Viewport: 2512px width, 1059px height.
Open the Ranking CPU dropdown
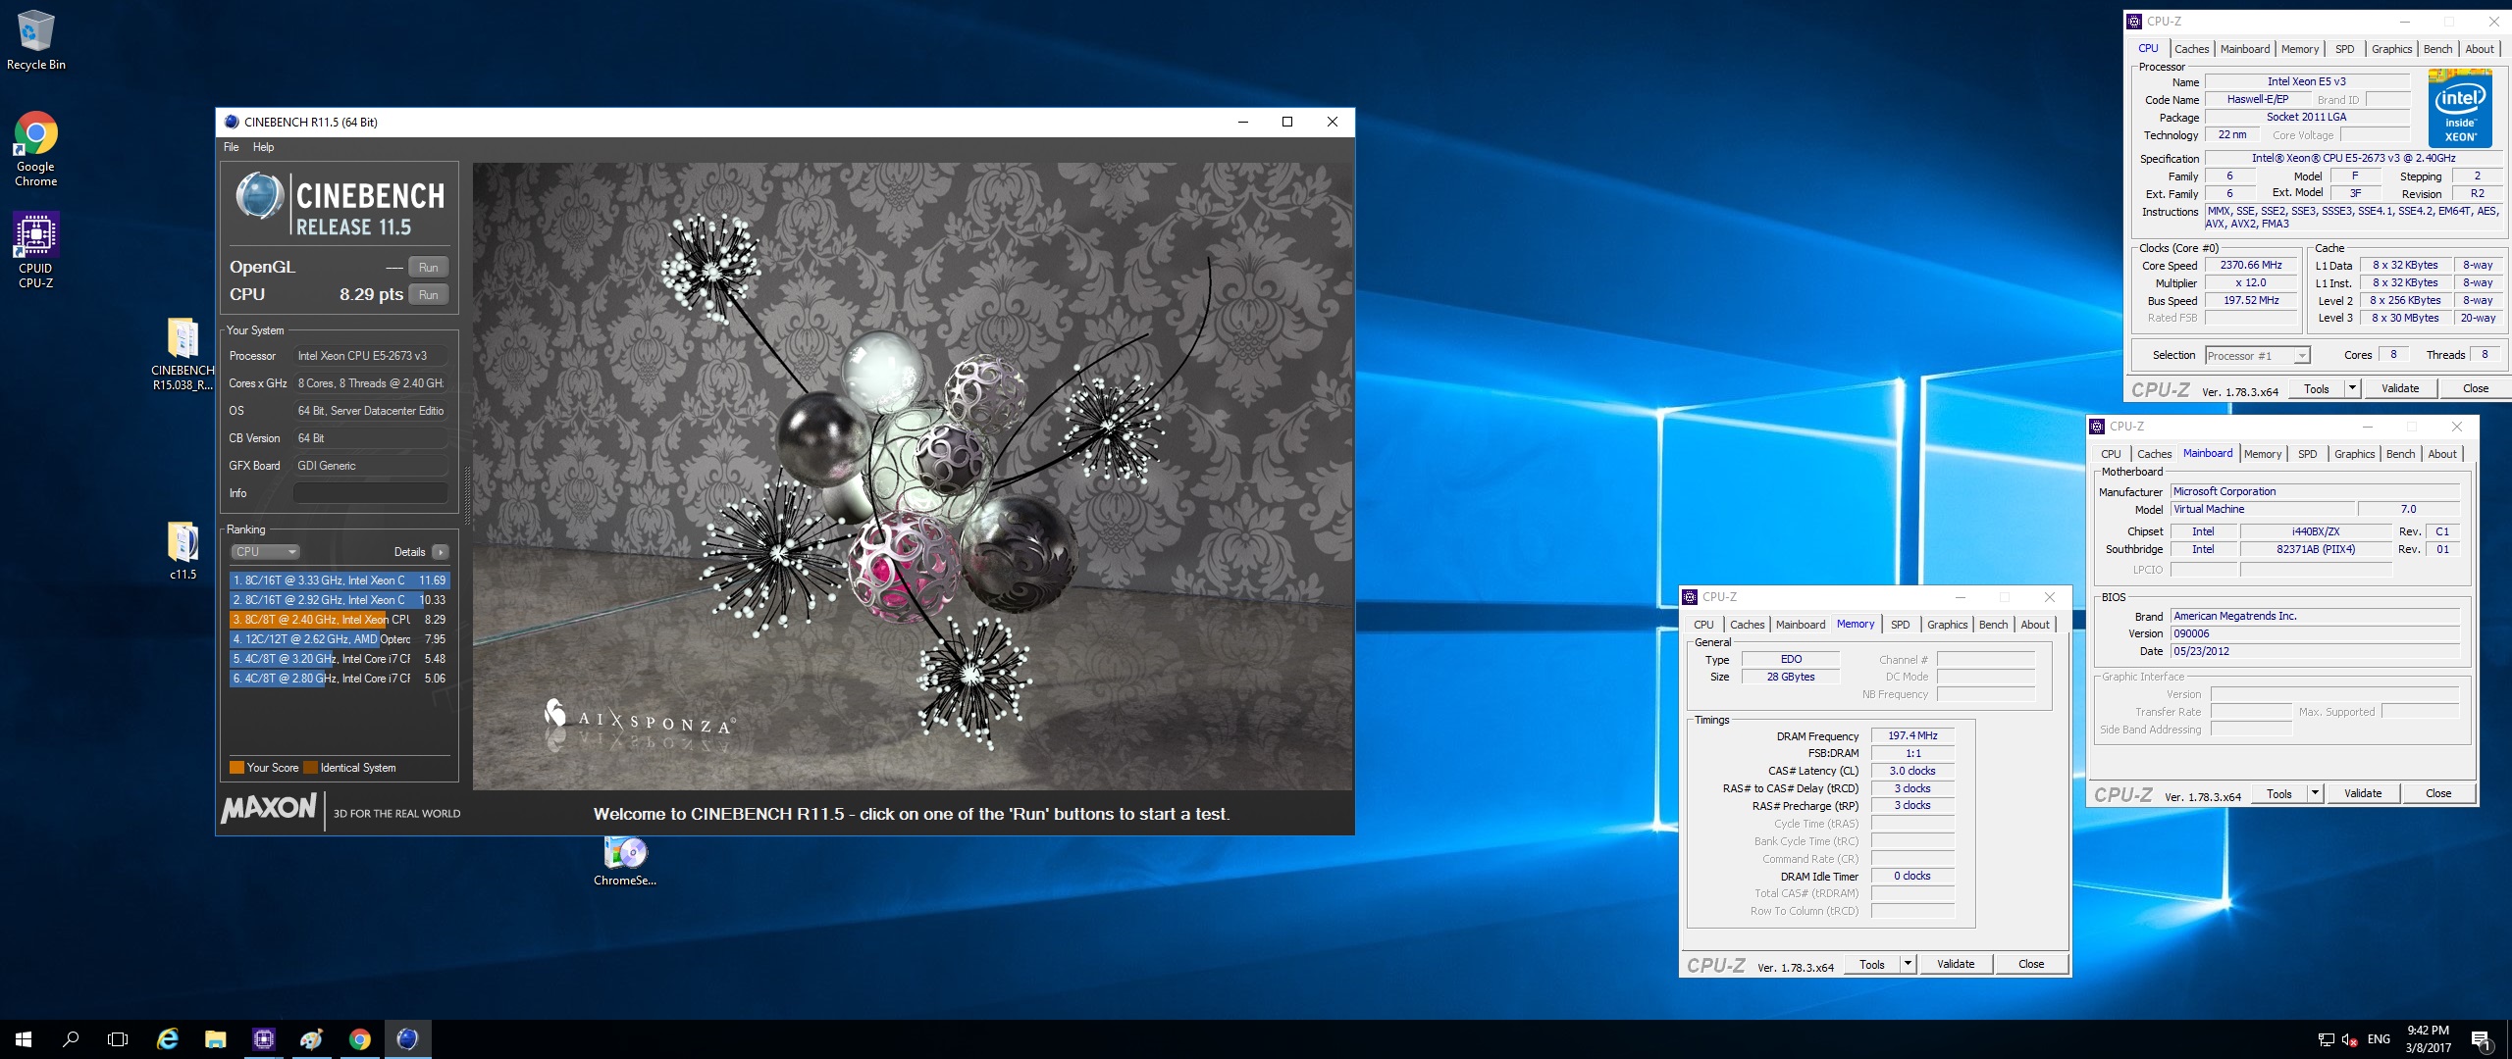pos(265,552)
